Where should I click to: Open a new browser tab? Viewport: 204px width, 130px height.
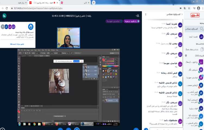pyautogui.click(x=94, y=3)
